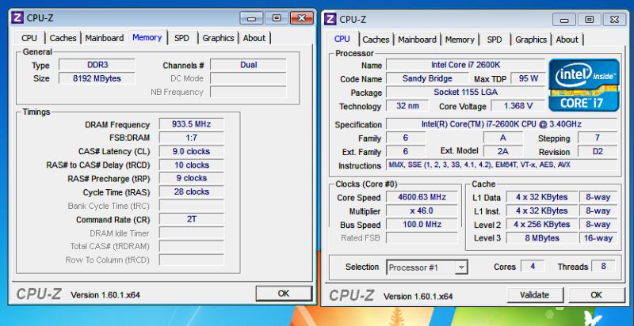Click the processor Name Intel Core i7 2600K
The height and width of the screenshot is (326, 634).
[x=466, y=65]
